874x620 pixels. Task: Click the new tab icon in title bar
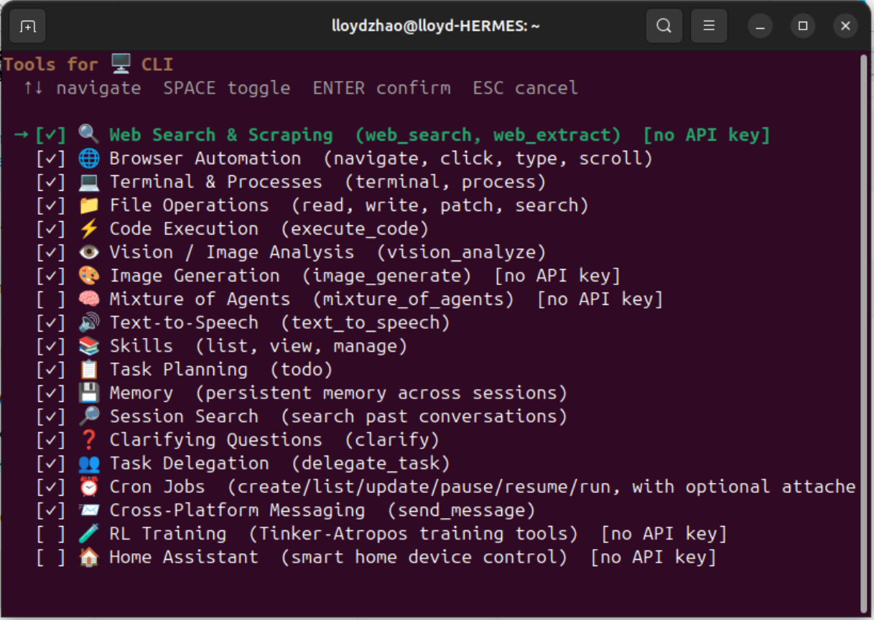[27, 27]
